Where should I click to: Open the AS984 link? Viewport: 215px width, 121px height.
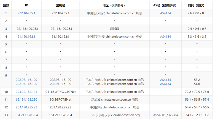click(173, 115)
